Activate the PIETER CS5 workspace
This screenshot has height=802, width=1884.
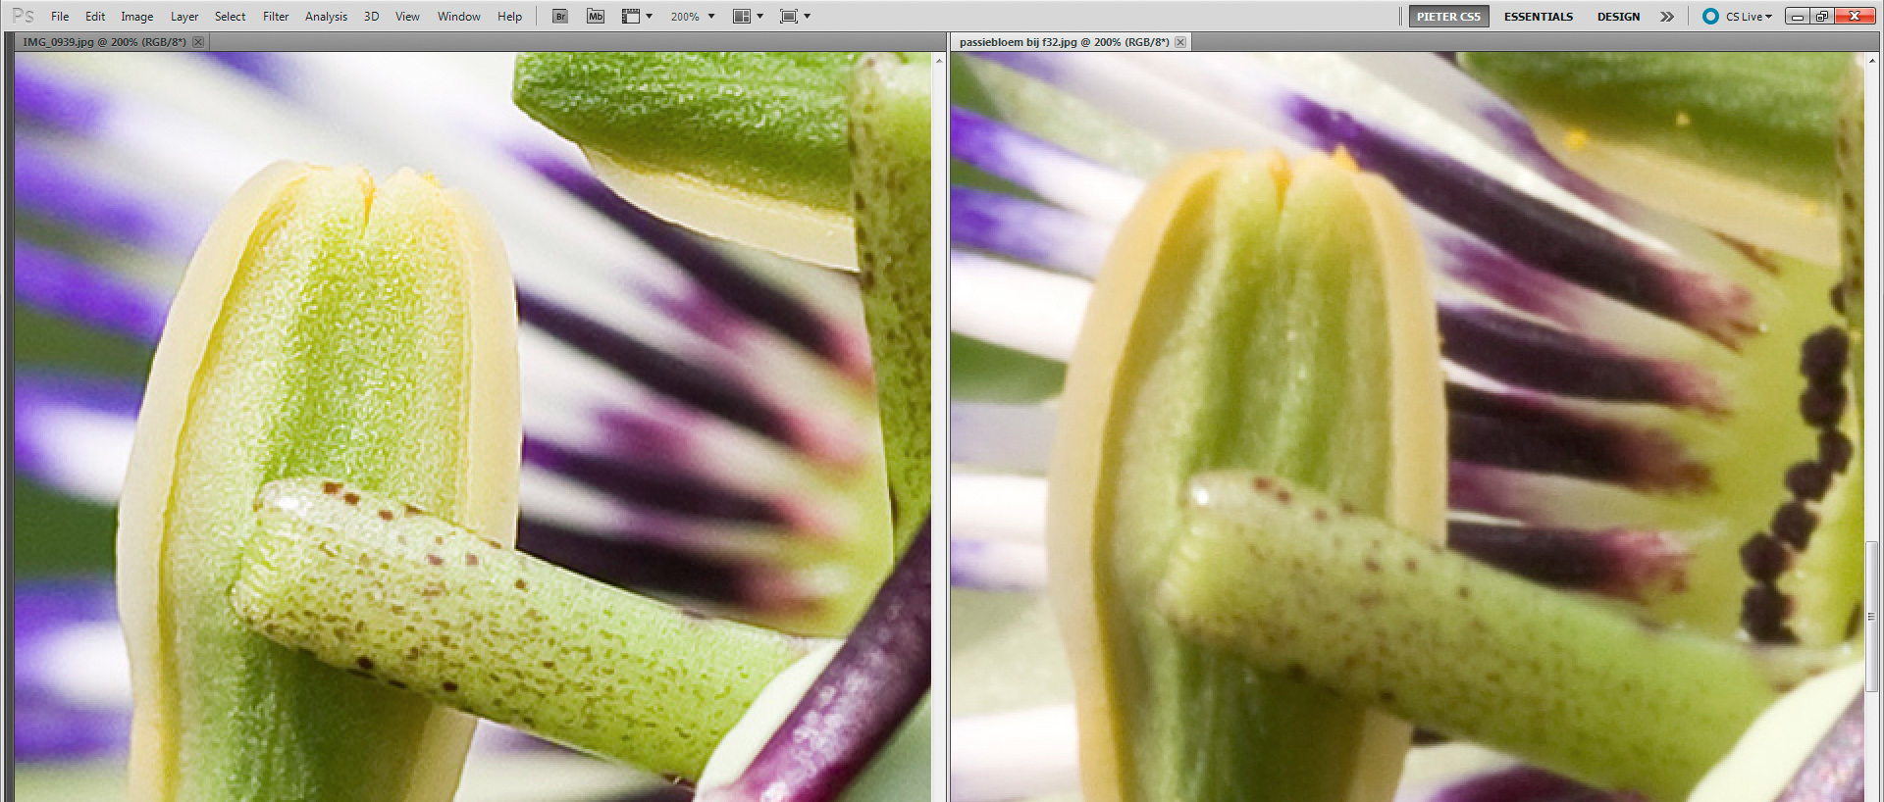click(x=1448, y=17)
